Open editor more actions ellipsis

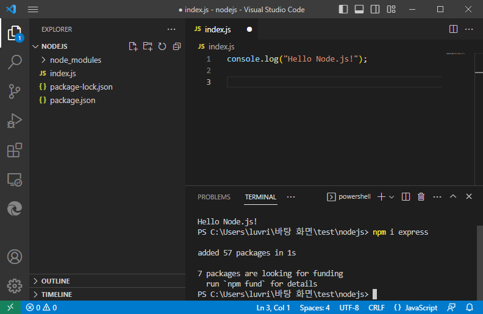(469, 29)
